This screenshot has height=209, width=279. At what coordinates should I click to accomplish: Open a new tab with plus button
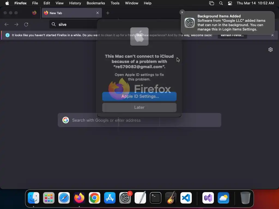coord(108,13)
